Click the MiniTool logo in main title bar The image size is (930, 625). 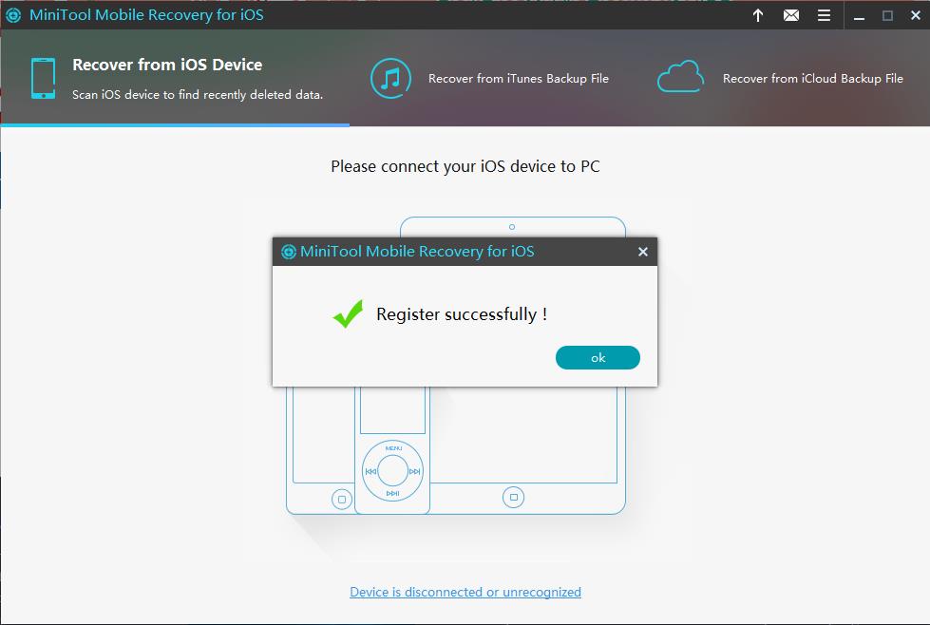pyautogui.click(x=13, y=15)
